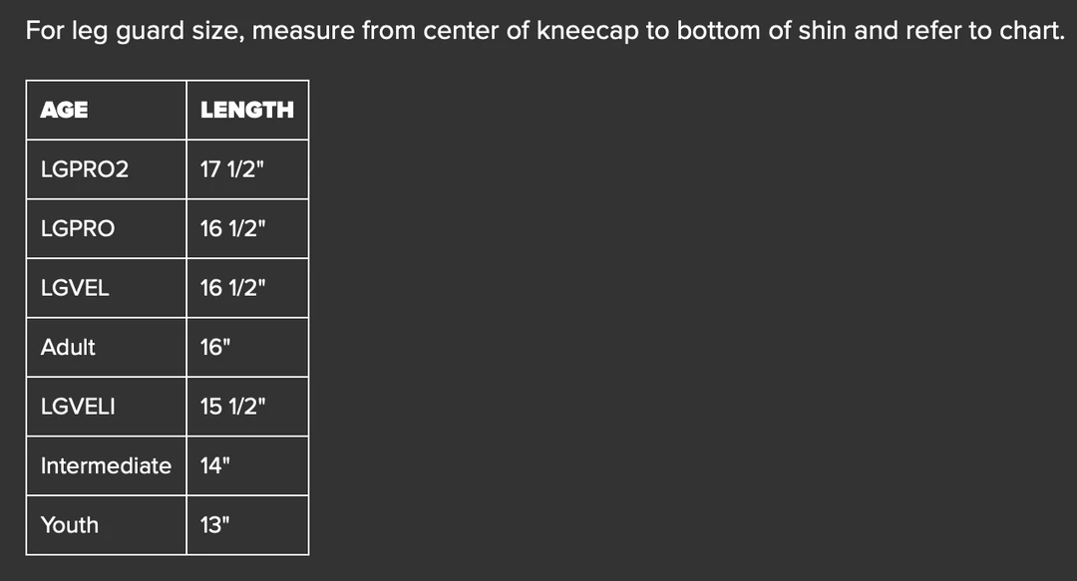Click the AGE column header

[x=65, y=110]
